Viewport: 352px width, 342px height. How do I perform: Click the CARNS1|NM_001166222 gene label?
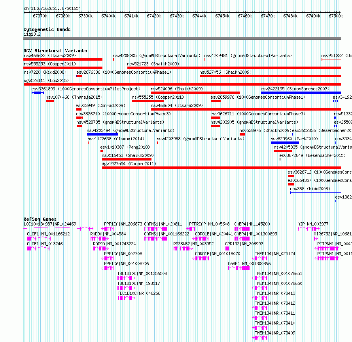coord(167,234)
